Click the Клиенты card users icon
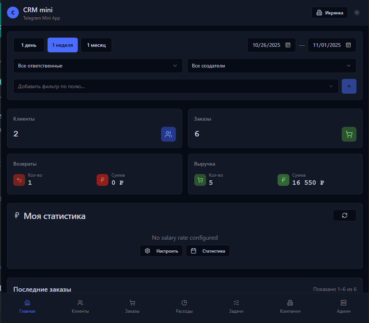This screenshot has height=323, width=369. click(x=168, y=134)
